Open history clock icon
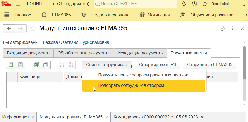The image size is (248, 122). point(194,4)
